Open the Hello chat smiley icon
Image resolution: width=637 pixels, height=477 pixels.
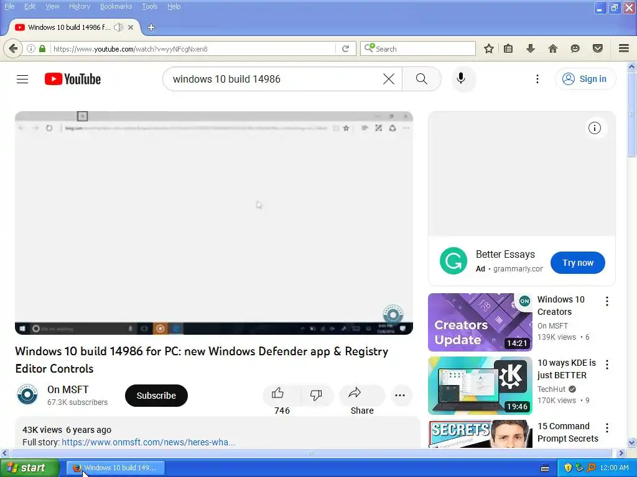[575, 48]
